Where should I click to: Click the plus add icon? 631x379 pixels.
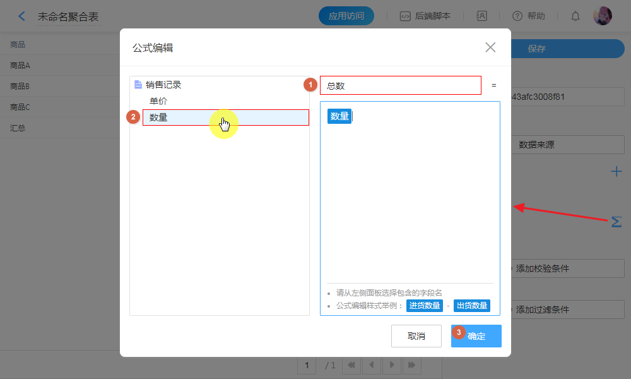(616, 171)
